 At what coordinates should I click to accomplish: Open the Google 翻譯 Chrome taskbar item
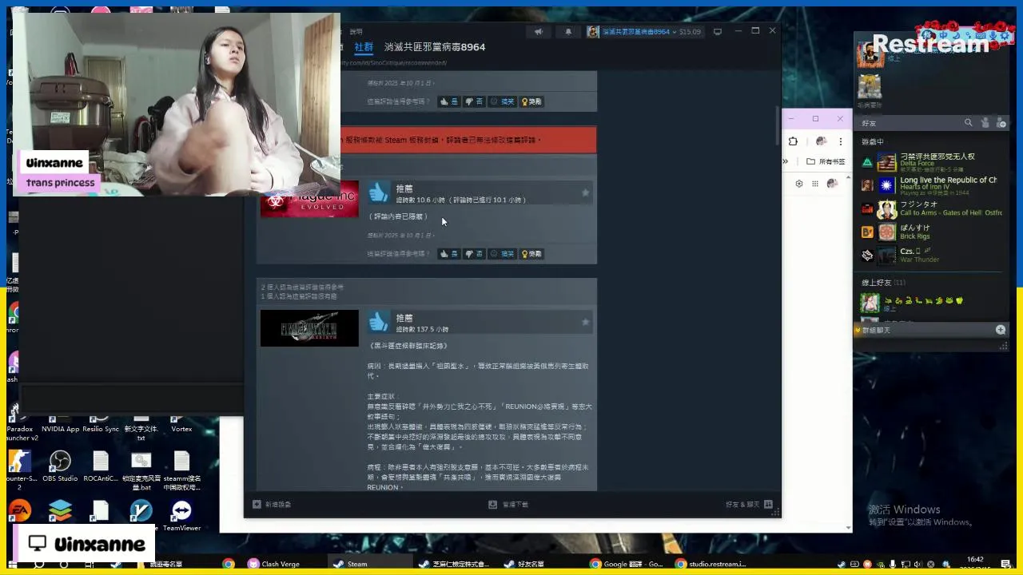click(628, 564)
